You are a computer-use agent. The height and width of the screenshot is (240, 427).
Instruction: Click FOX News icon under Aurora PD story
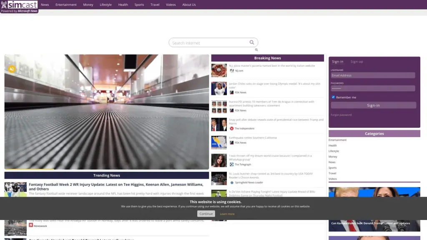tap(231, 110)
